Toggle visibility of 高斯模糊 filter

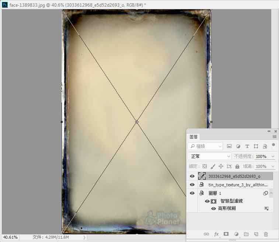[213, 208]
